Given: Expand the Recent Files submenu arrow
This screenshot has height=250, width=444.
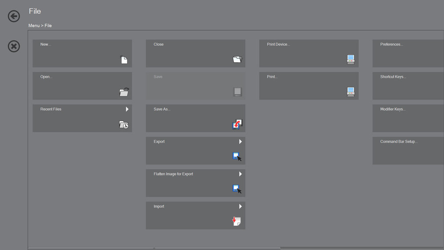Looking at the screenshot, I should [x=127, y=109].
